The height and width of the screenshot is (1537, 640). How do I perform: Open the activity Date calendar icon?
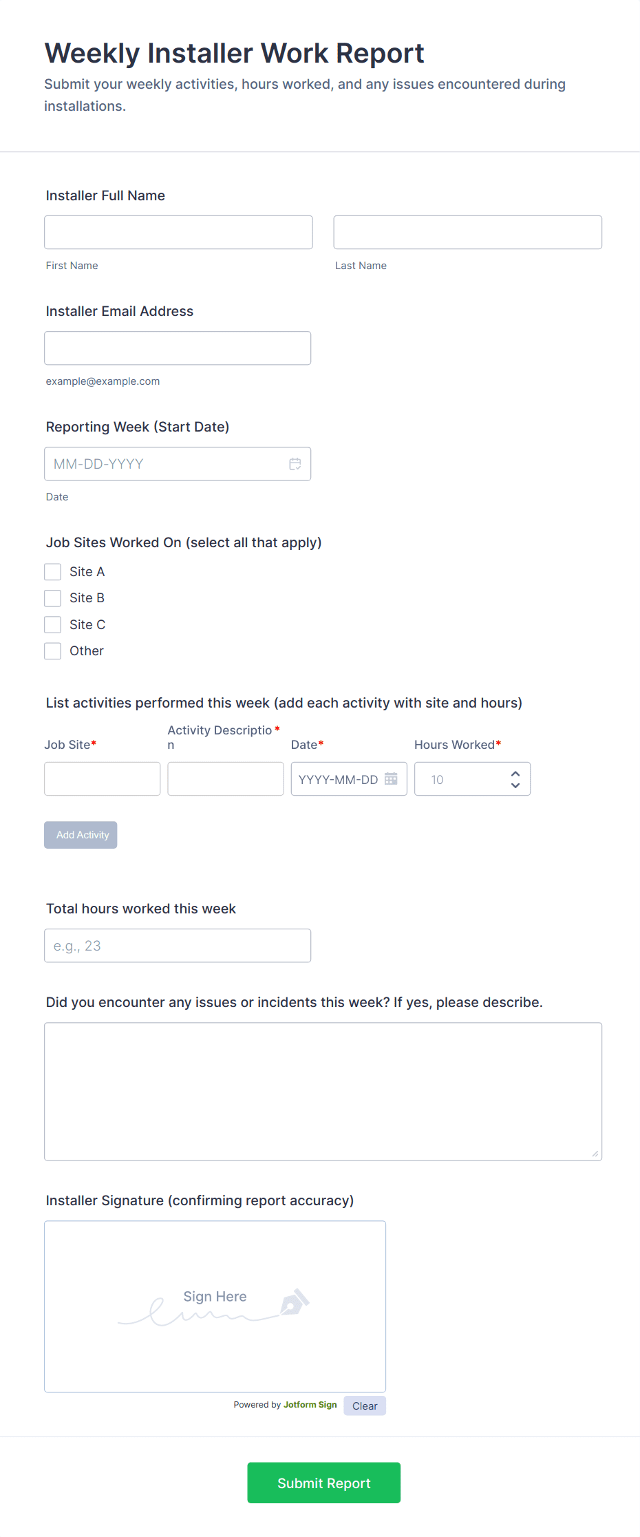coord(391,778)
